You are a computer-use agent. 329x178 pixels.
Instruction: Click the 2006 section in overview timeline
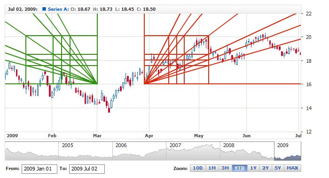click(139, 151)
